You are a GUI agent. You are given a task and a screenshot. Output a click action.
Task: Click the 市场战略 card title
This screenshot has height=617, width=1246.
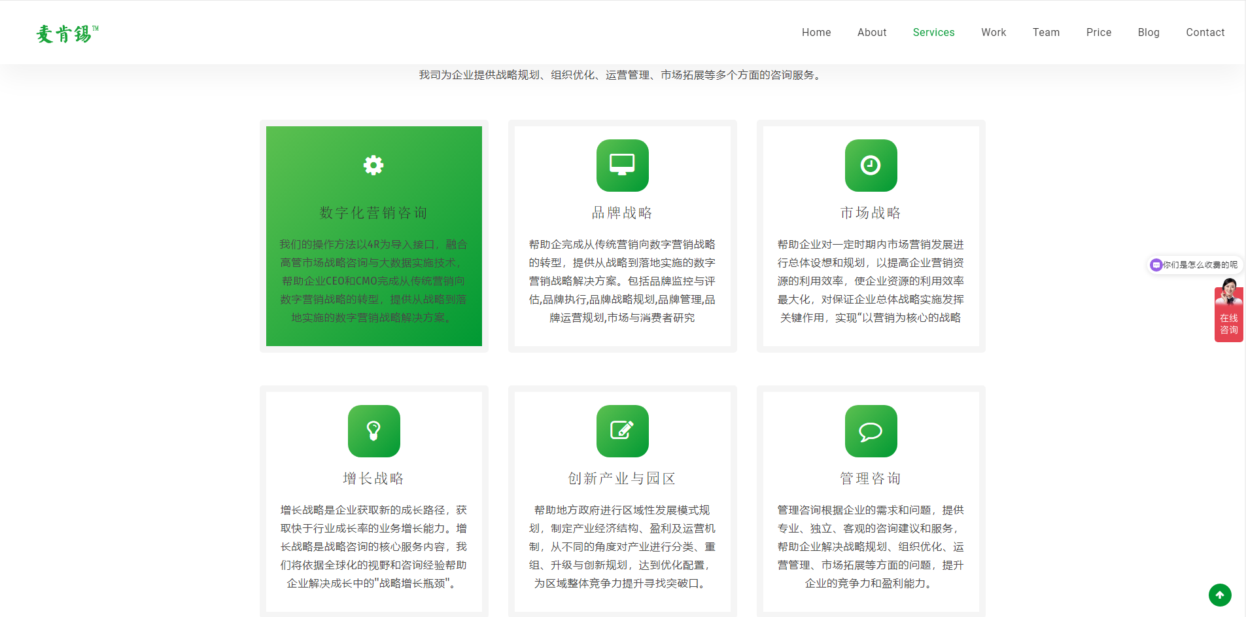(871, 213)
